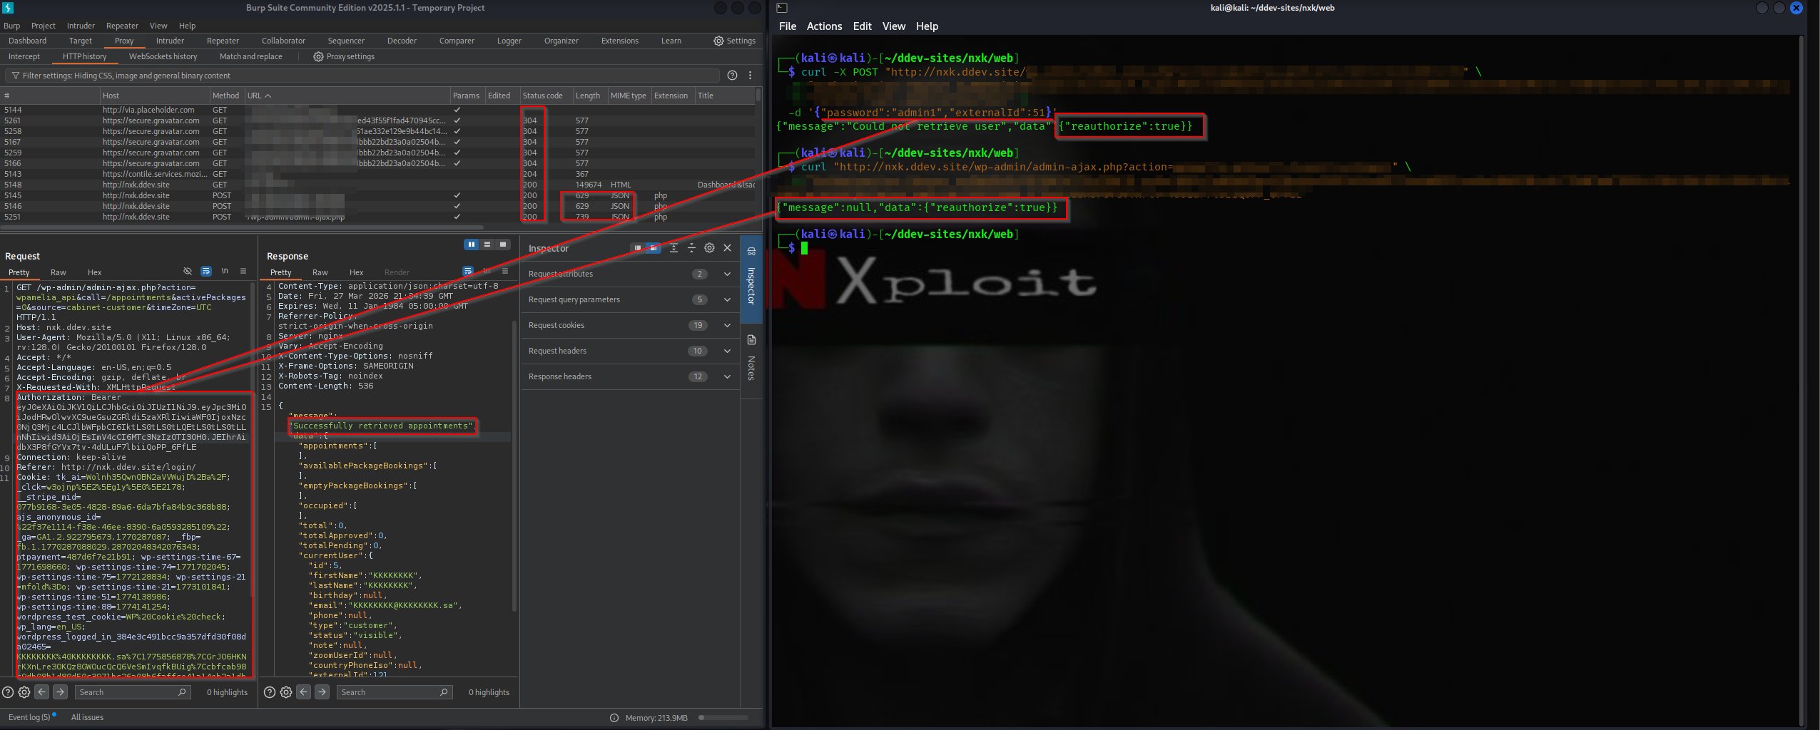Toggle the \n non-printable characters in Request

(225, 272)
